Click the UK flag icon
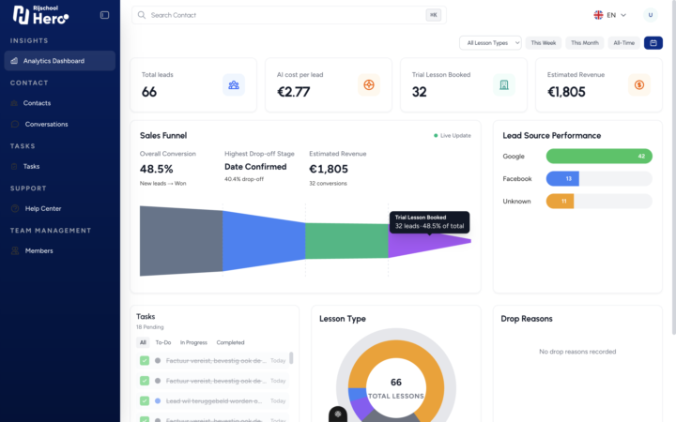Screen dimensions: 676x422 click(598, 15)
